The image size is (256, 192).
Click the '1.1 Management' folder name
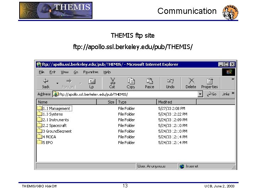click(57, 108)
